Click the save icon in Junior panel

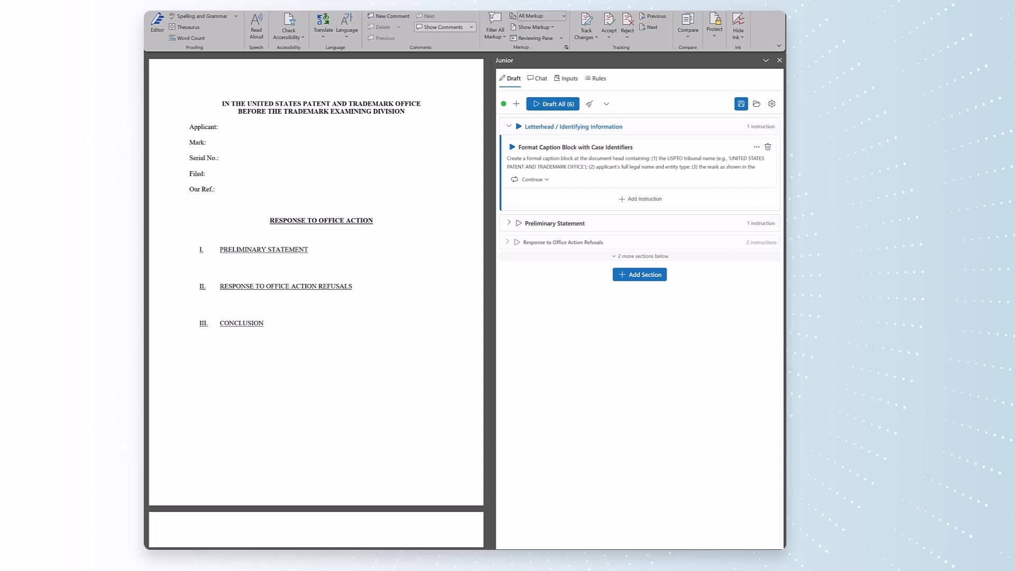coord(741,104)
